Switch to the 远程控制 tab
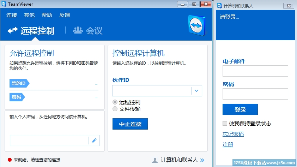This screenshot has width=297, height=167. coord(37,30)
